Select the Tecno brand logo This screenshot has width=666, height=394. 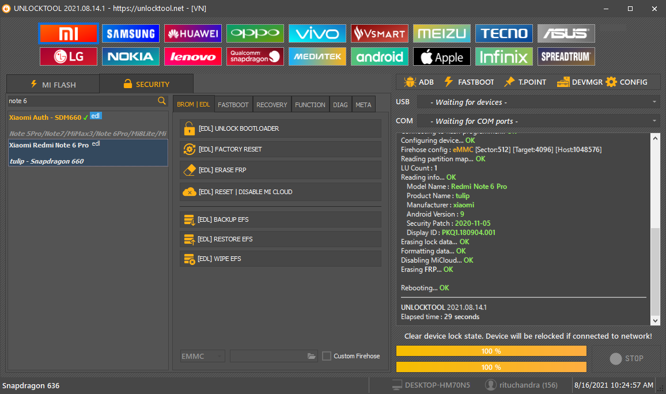tap(504, 33)
